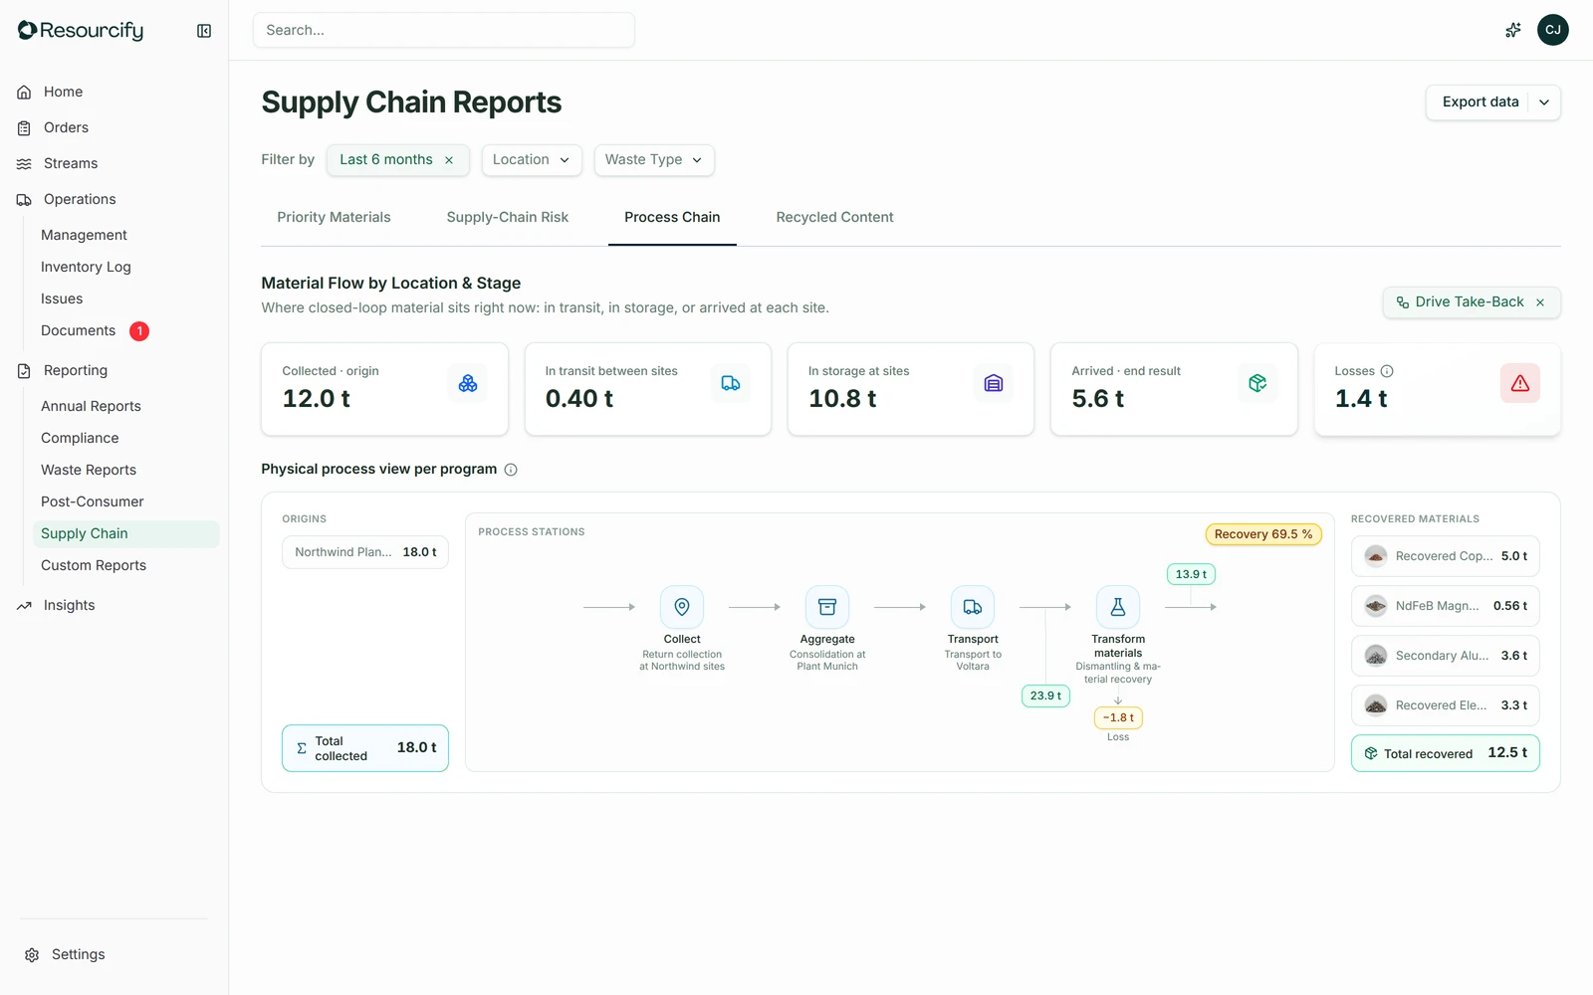The width and height of the screenshot is (1593, 995).
Task: Switch to the Supply-Chain Risk tab
Action: click(x=508, y=217)
